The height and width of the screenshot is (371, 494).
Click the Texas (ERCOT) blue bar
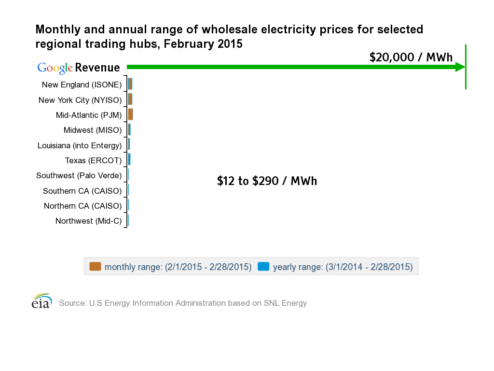point(129,159)
